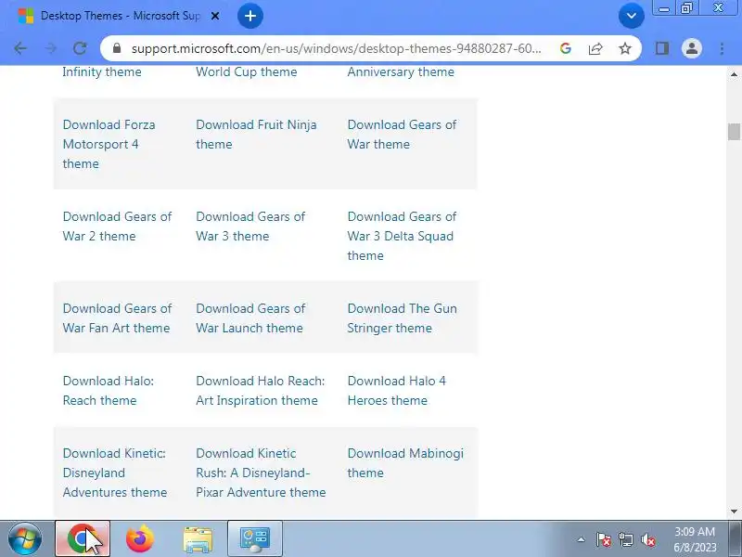Open Gears of War Launch theme link
Viewport: 742px width, 557px height.
click(x=250, y=318)
